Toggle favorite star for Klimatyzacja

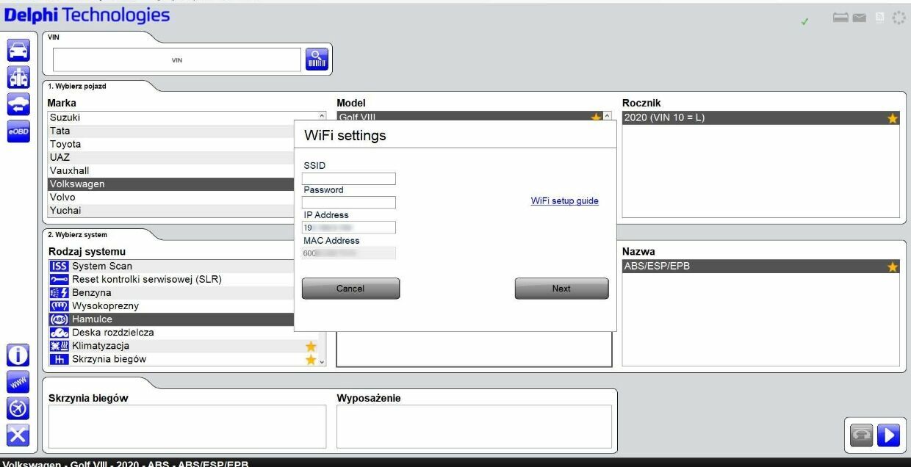click(311, 346)
